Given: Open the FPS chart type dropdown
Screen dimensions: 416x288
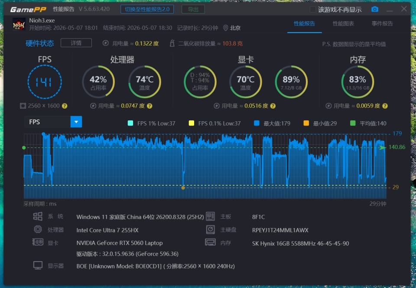Looking at the screenshot, I should point(76,122).
